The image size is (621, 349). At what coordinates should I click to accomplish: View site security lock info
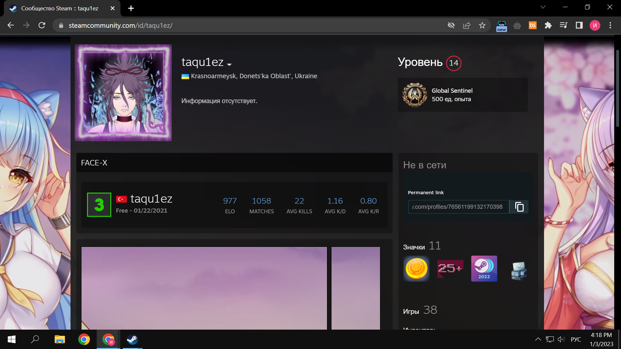[61, 25]
